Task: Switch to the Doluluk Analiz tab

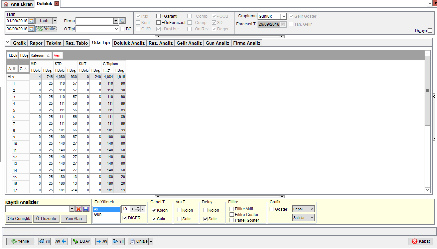Action: click(129, 43)
